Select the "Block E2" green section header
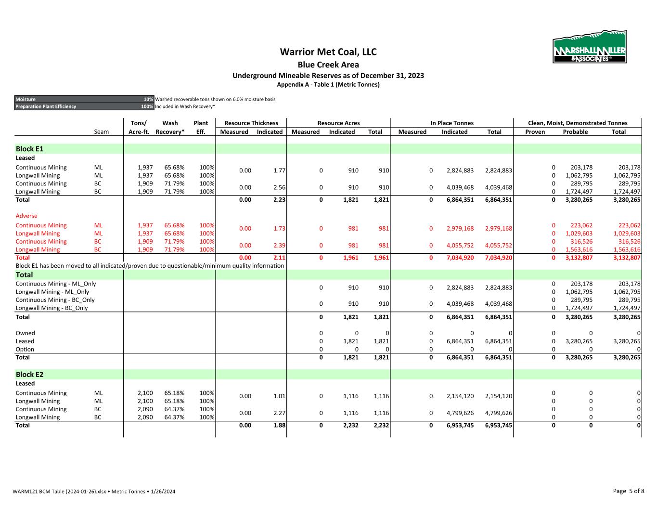This screenshot has width=657, height=508. coord(29,374)
